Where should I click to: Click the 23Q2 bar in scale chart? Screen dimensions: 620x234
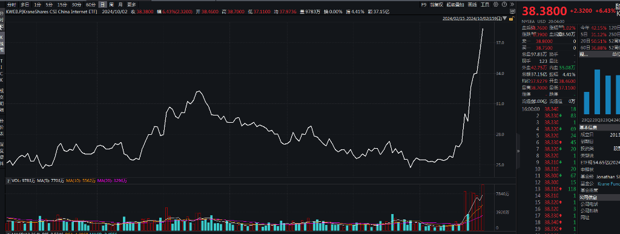586,103
